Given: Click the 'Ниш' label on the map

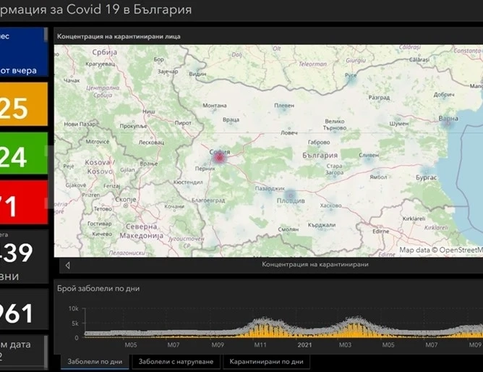Looking at the screenshot, I should tap(148, 111).
